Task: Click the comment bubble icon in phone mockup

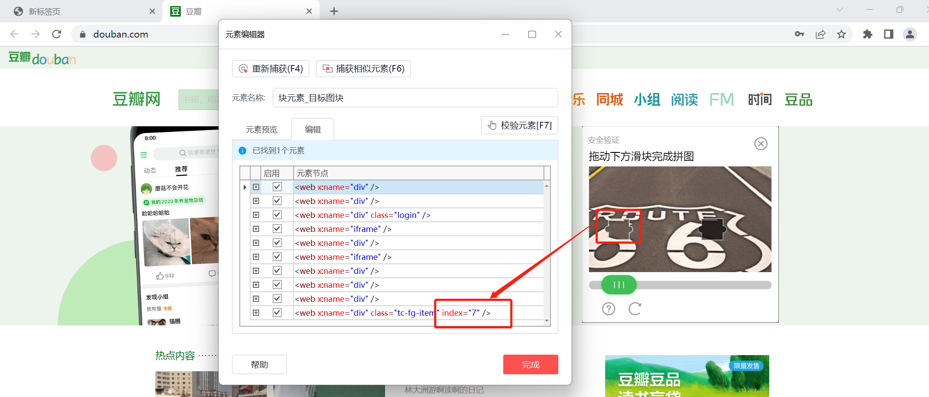Action: pyautogui.click(x=212, y=273)
